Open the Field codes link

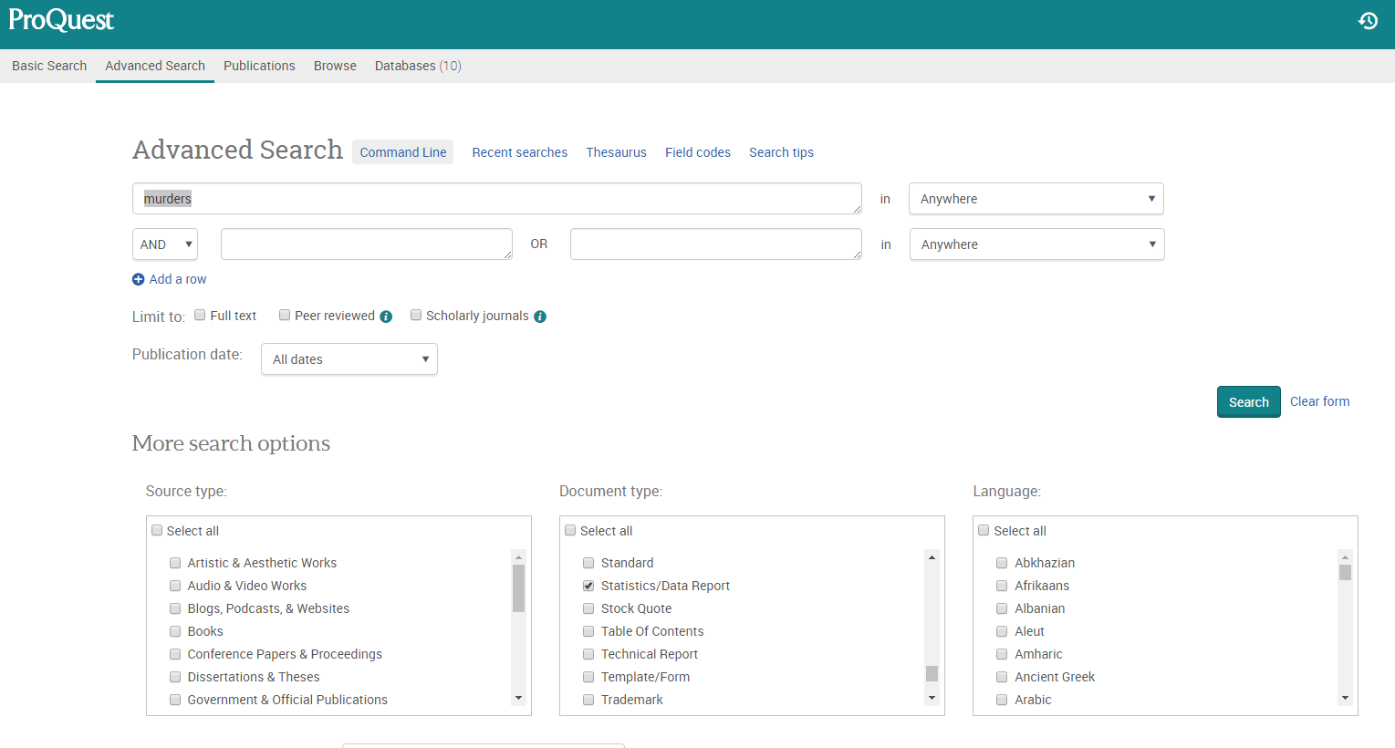(698, 152)
